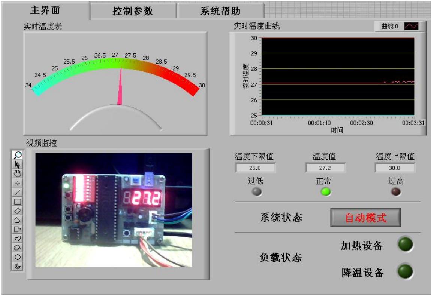Select the arrow pointer tool
This screenshot has height=295, width=431.
[x=18, y=164]
